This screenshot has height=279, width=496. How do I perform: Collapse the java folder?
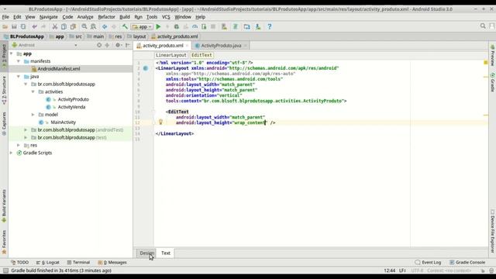(19, 76)
